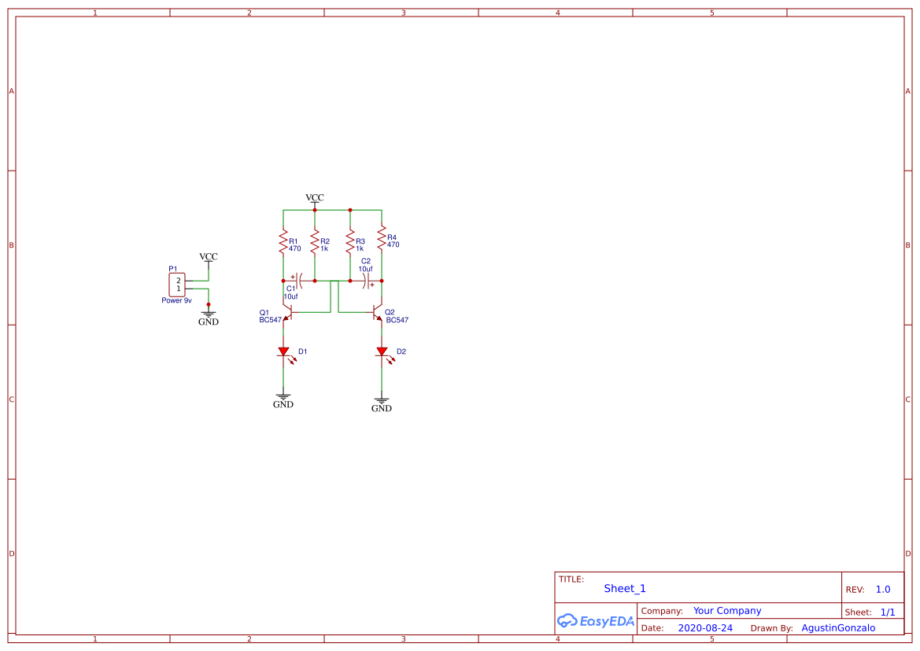
Task: Click the AgustinGonzalo drawn-by name
Action: (x=838, y=627)
